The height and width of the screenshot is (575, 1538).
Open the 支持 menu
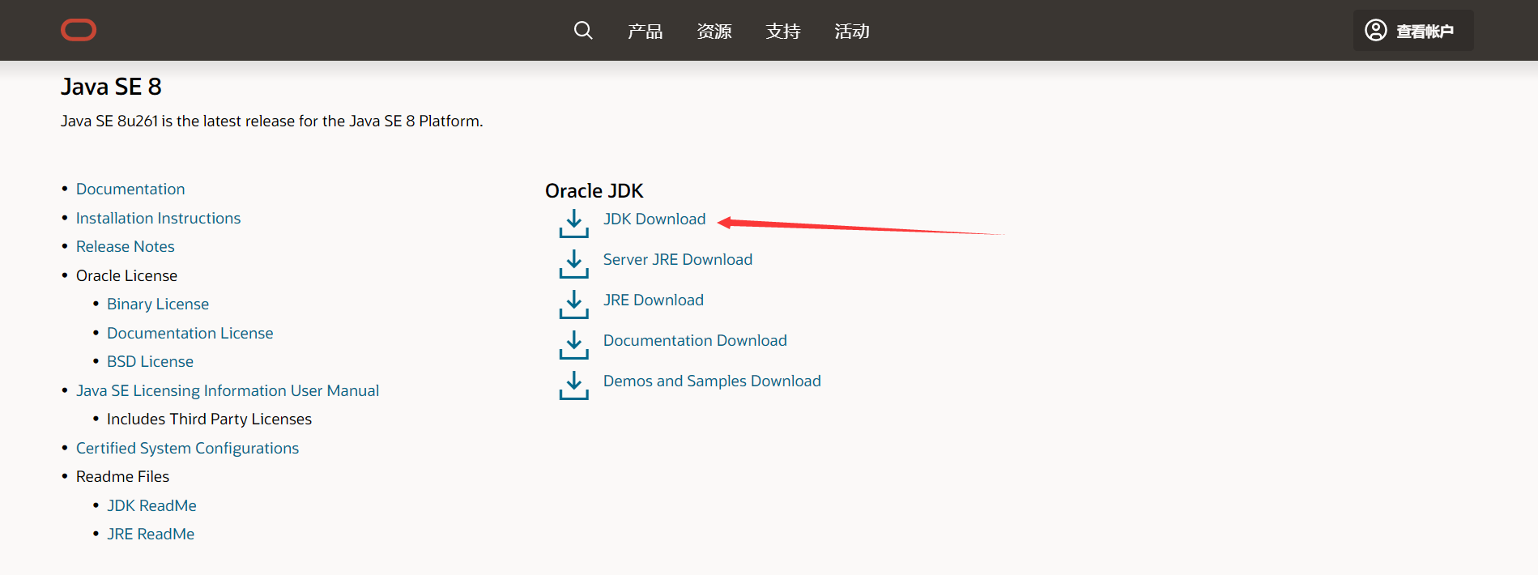[783, 31]
